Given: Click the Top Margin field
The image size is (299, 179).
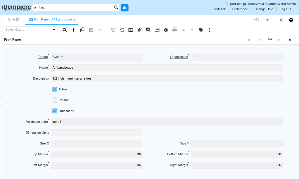Looking at the screenshot, I should [96, 154].
